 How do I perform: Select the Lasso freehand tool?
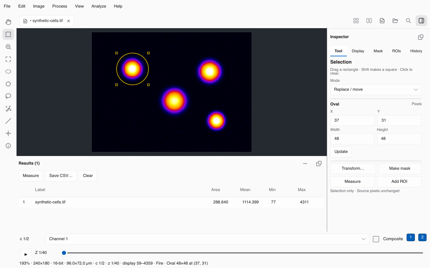tap(8, 96)
